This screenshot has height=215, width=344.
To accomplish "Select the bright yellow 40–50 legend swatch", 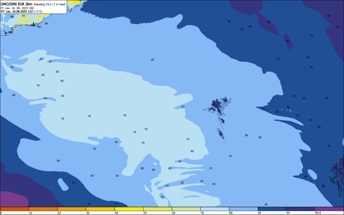I will coord(129,209).
